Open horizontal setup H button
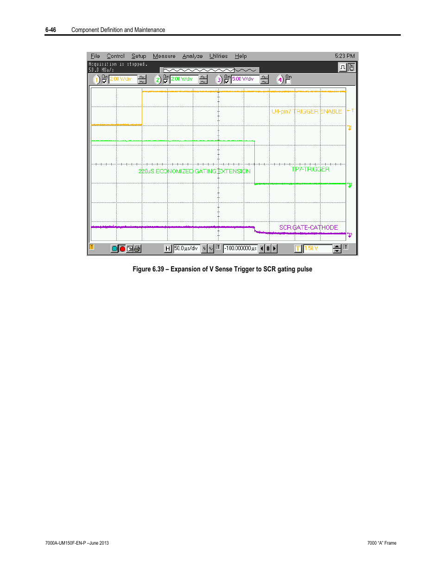The width and height of the screenshot is (442, 572). pyautogui.click(x=168, y=249)
